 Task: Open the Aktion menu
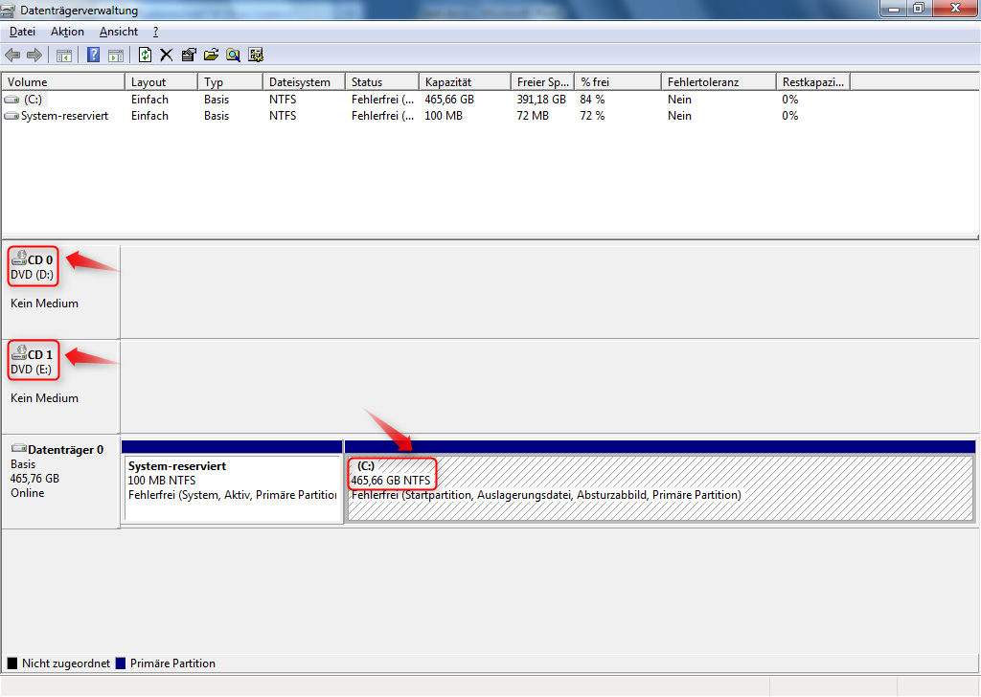tap(67, 32)
